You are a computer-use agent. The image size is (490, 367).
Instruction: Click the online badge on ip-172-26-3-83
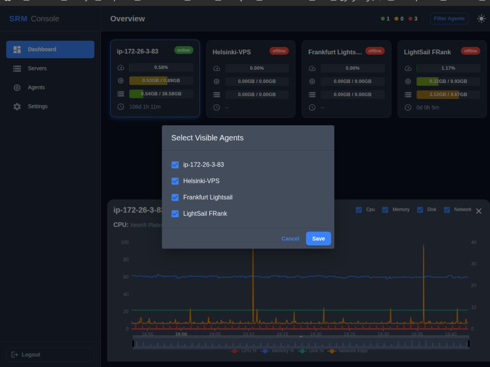click(184, 50)
